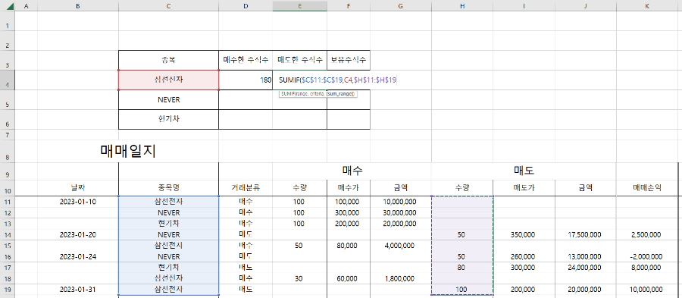Image resolution: width=682 pixels, height=298 pixels.
Task: Select column I header
Action: pyautogui.click(x=524, y=5)
